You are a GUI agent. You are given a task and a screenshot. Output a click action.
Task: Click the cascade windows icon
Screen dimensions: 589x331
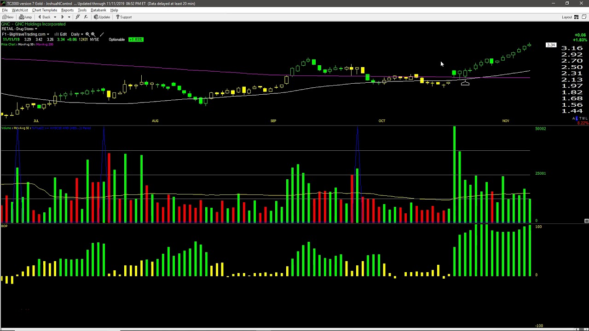585,17
